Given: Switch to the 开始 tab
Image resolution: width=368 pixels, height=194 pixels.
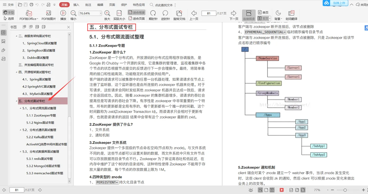Looking at the screenshot, I should coord(64,5).
